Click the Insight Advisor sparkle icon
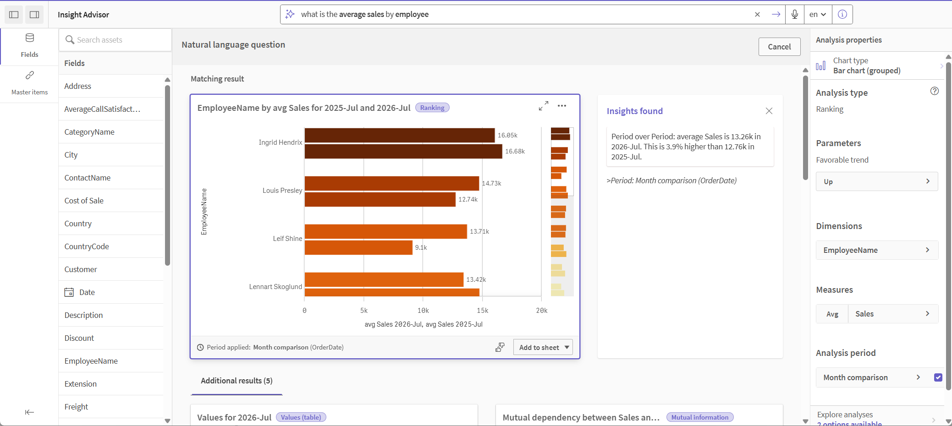Viewport: 952px width, 426px height. coord(290,14)
